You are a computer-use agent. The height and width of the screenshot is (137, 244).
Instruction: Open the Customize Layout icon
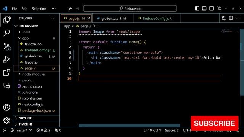point(219,8)
